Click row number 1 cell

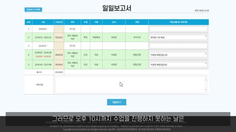point(29,29)
